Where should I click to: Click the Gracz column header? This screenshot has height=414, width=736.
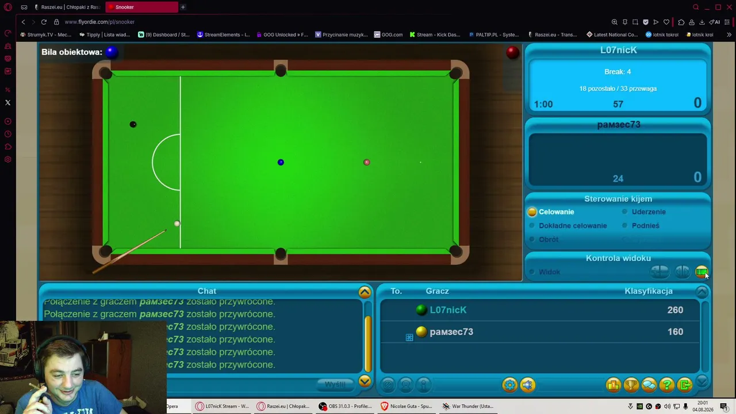[438, 291]
